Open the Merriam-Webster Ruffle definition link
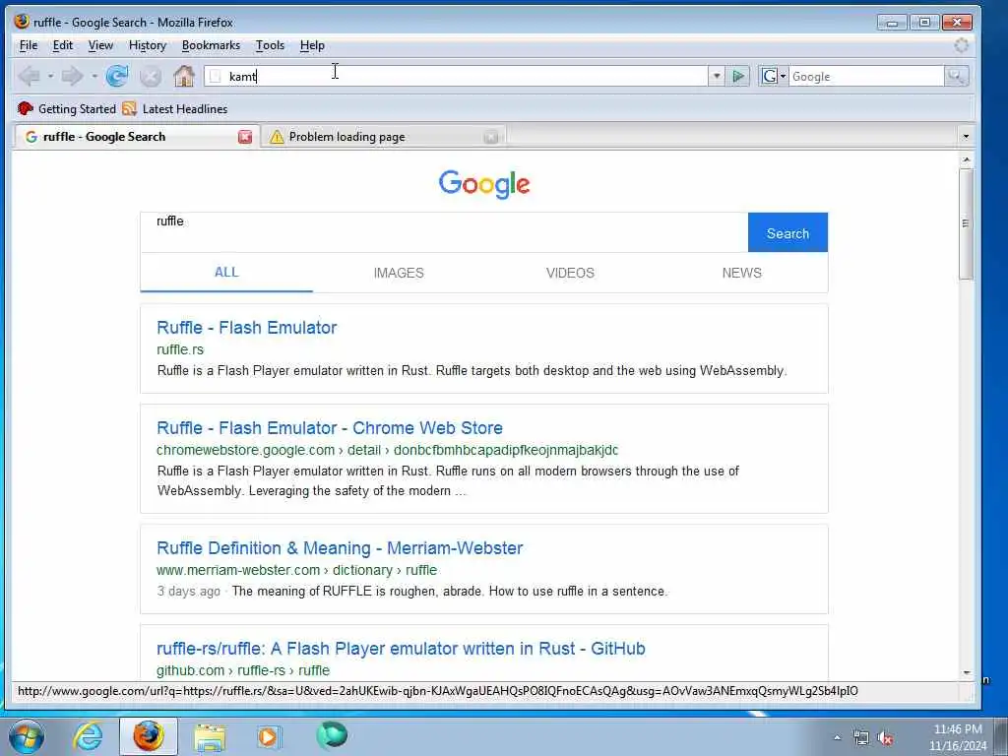Screen dimensions: 1008x756 click(x=340, y=547)
